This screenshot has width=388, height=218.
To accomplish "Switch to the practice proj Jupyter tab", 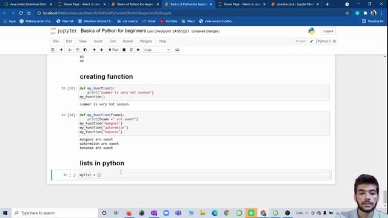I will (296, 4).
